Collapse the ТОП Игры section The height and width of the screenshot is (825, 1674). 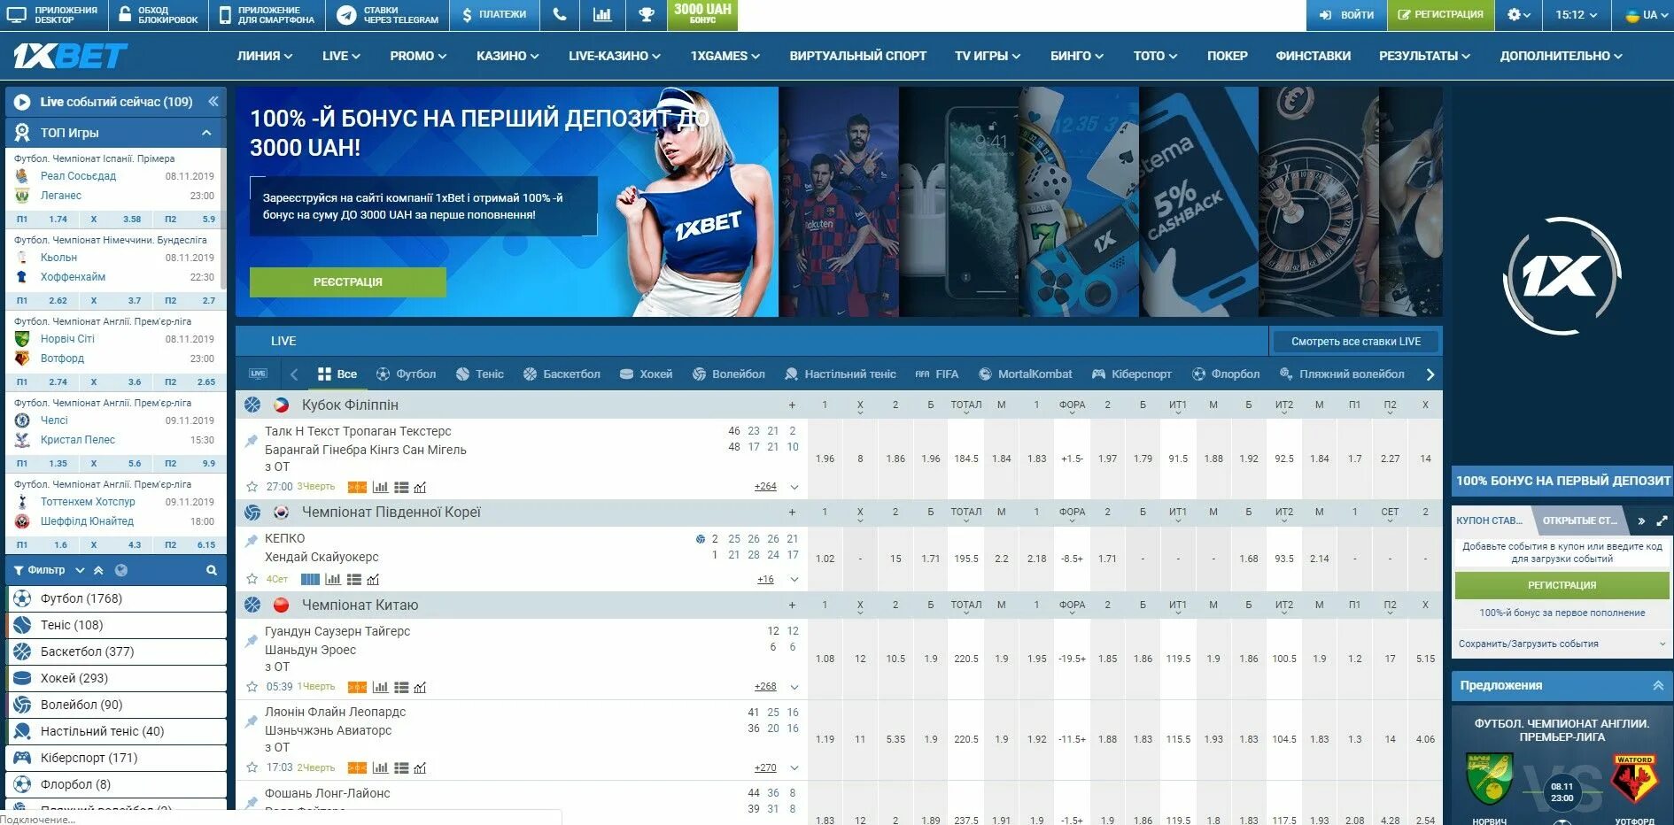pos(206,133)
